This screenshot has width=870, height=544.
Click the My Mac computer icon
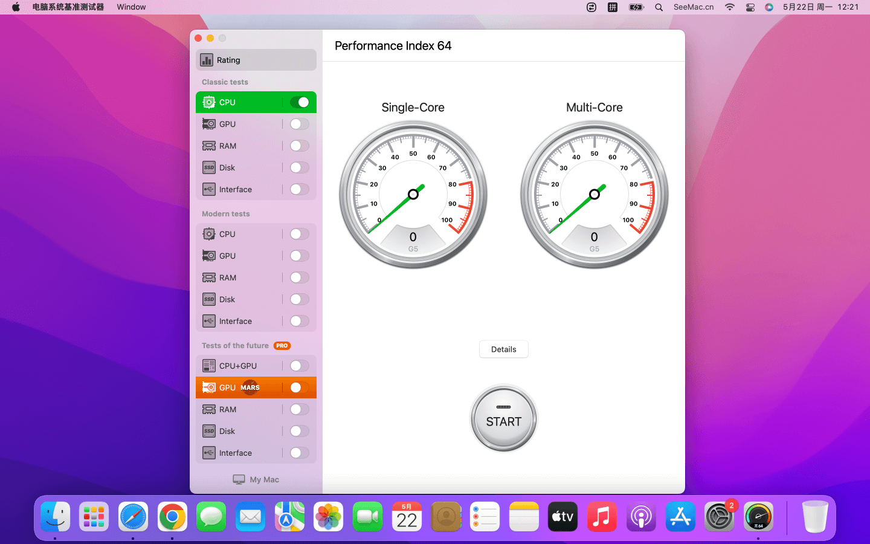click(x=239, y=479)
